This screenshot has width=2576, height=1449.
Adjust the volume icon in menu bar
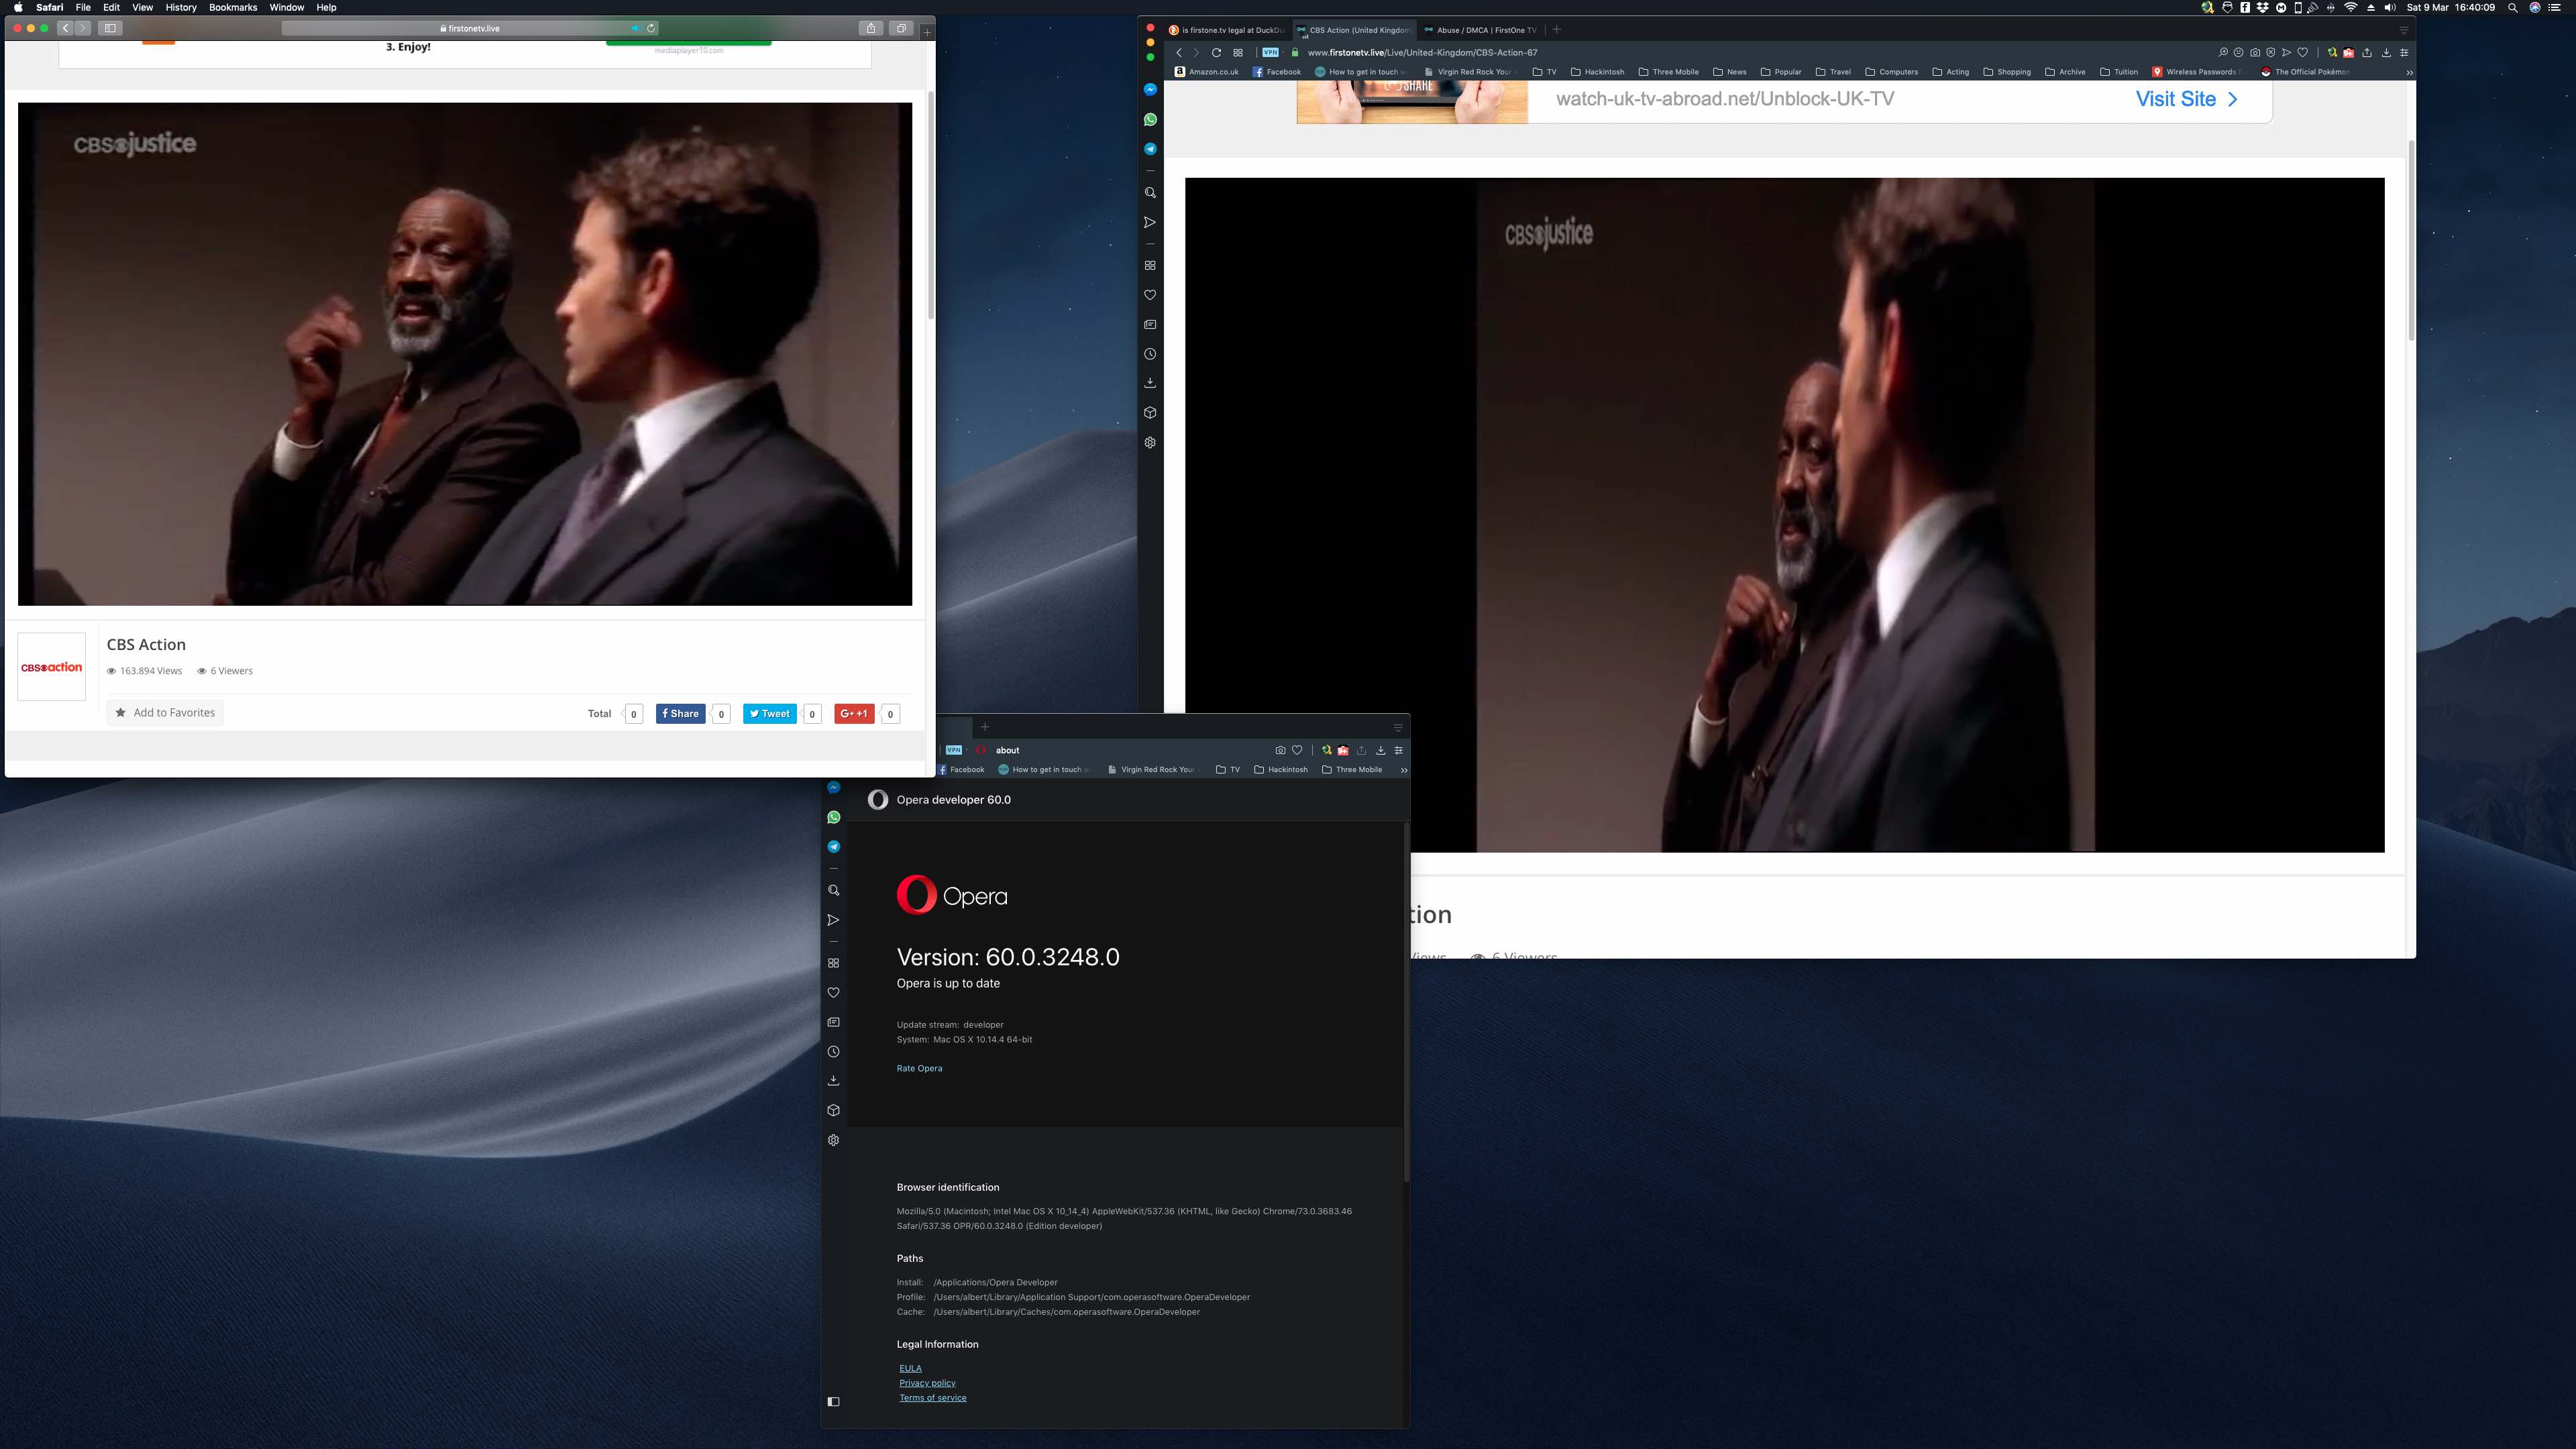coord(2390,7)
